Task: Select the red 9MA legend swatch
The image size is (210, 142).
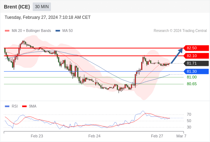Action: click(x=24, y=106)
